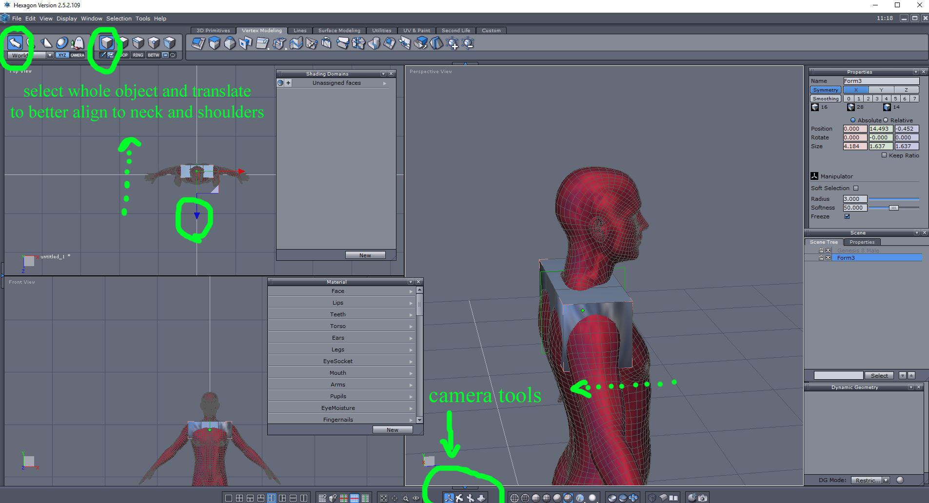The height and width of the screenshot is (503, 929).
Task: Select the Relative radio button
Action: point(886,120)
